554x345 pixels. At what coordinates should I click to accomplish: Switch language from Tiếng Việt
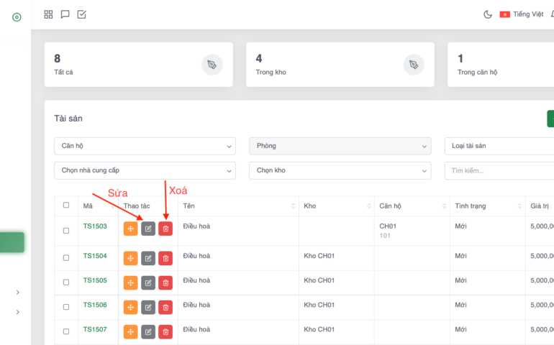pyautogui.click(x=522, y=14)
